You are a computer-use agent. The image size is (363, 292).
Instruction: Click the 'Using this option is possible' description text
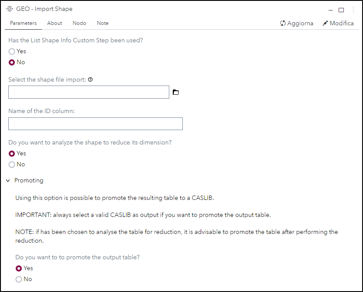pyautogui.click(x=115, y=198)
